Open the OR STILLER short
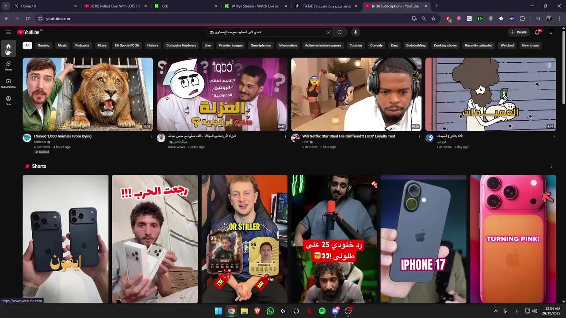 (245, 239)
